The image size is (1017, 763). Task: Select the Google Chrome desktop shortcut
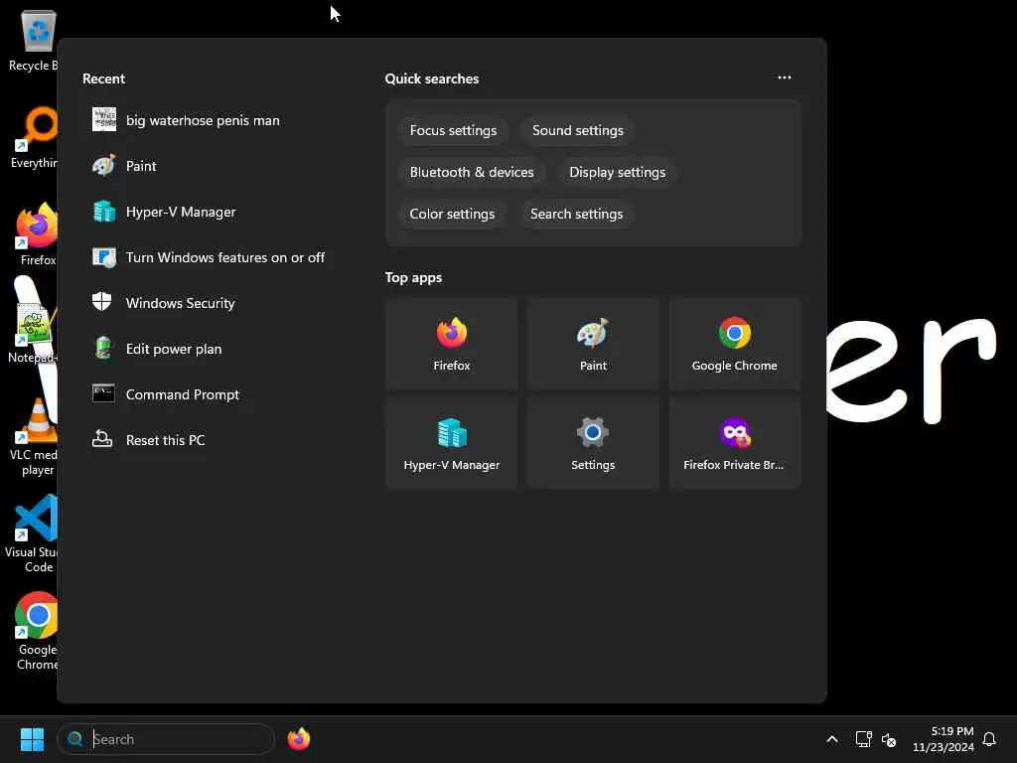[x=37, y=632]
